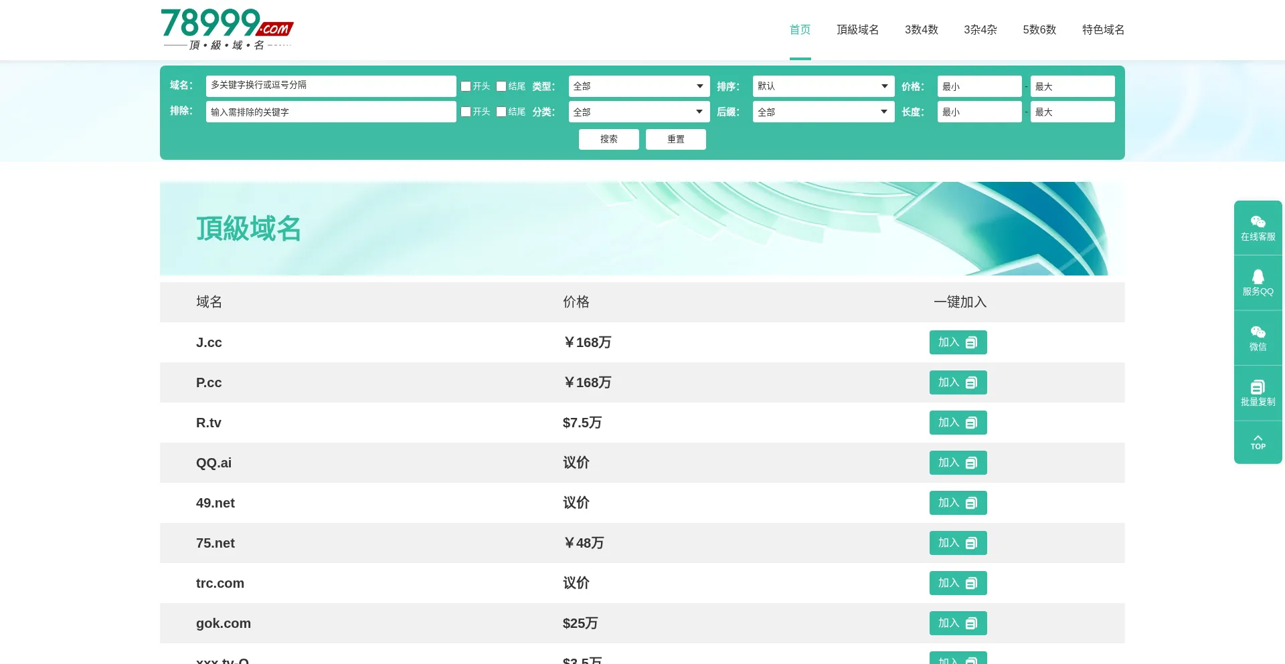Open the 类型 dropdown
This screenshot has height=664, width=1285.
[639, 86]
